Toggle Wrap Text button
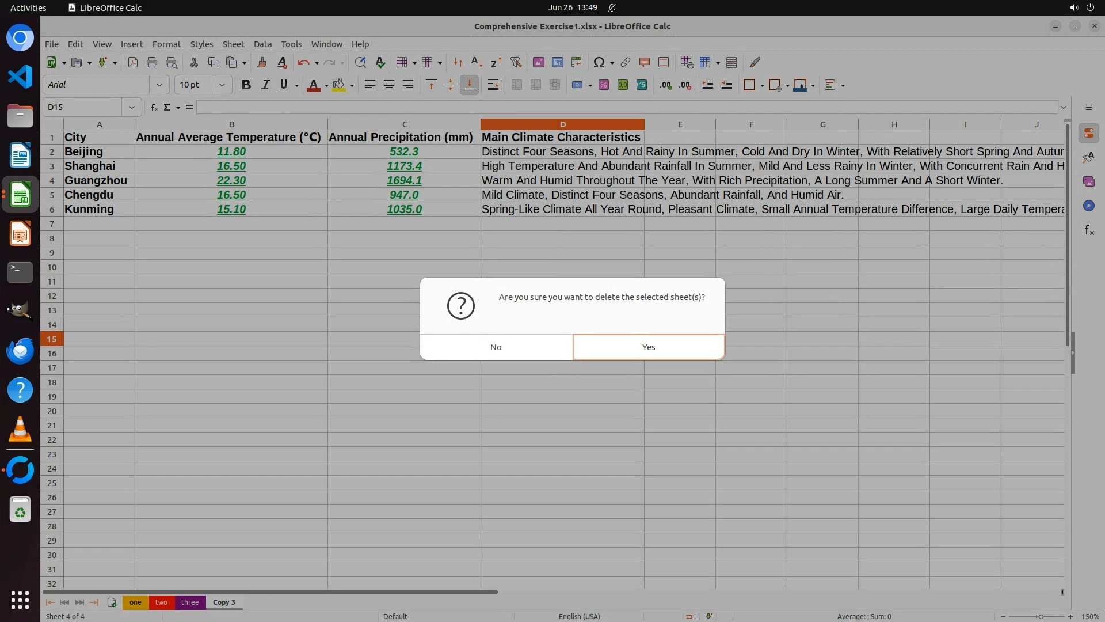This screenshot has height=622, width=1105. (493, 85)
